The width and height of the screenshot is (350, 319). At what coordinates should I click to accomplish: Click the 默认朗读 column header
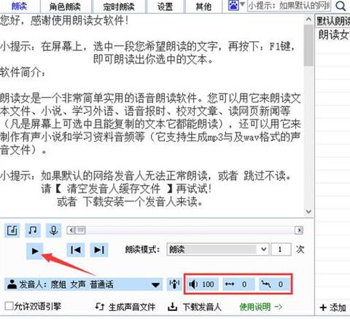[x=333, y=21]
